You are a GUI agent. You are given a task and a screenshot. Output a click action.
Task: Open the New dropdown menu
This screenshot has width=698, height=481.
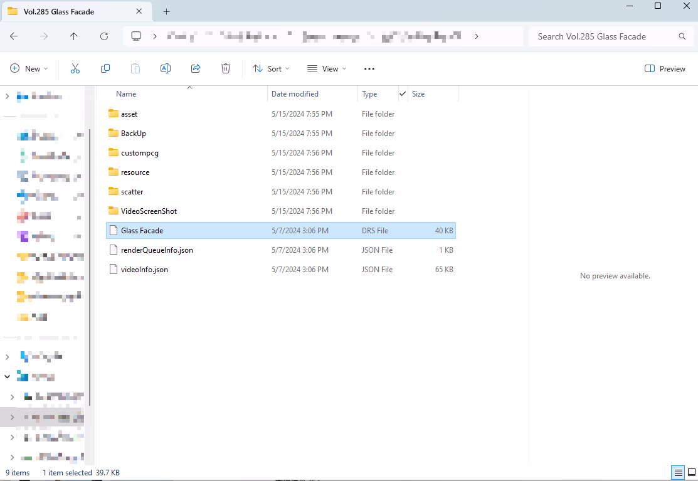point(29,68)
